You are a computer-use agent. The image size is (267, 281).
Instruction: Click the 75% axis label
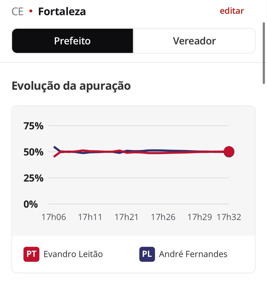33,126
